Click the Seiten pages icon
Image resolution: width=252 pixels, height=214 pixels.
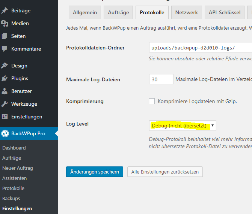pyautogui.click(x=5, y=36)
